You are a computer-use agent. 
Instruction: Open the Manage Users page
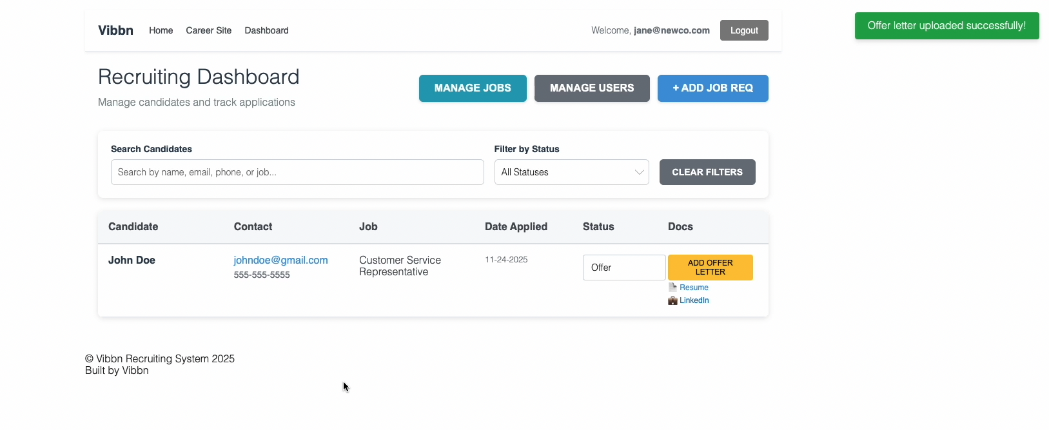(591, 88)
